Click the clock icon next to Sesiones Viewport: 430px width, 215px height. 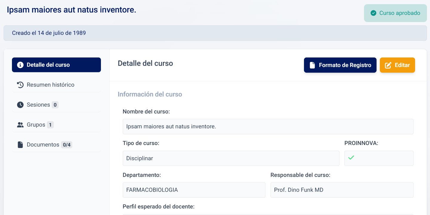tap(20, 105)
